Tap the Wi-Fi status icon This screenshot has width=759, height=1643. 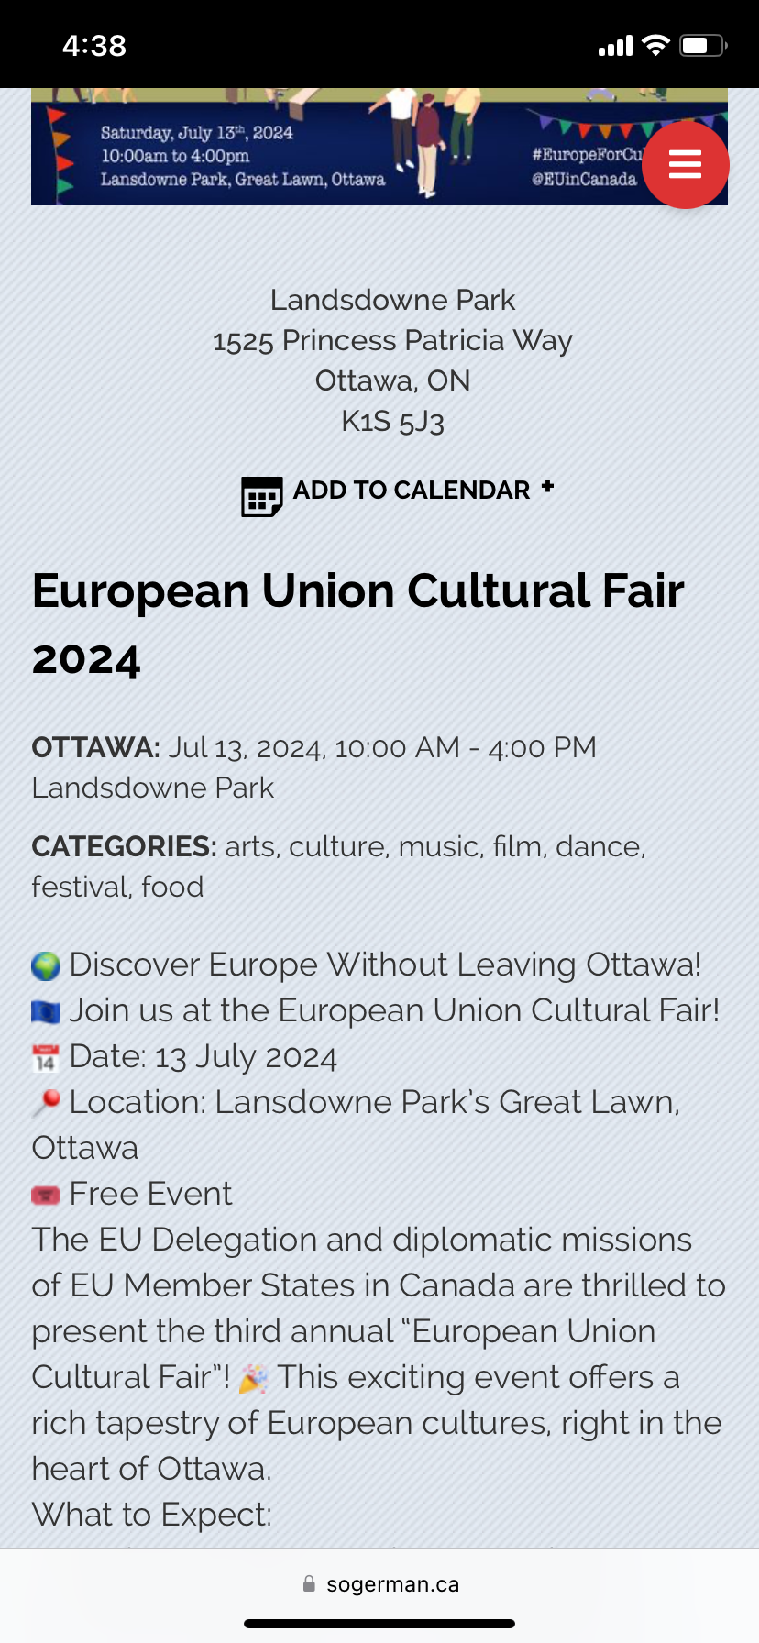point(655,45)
